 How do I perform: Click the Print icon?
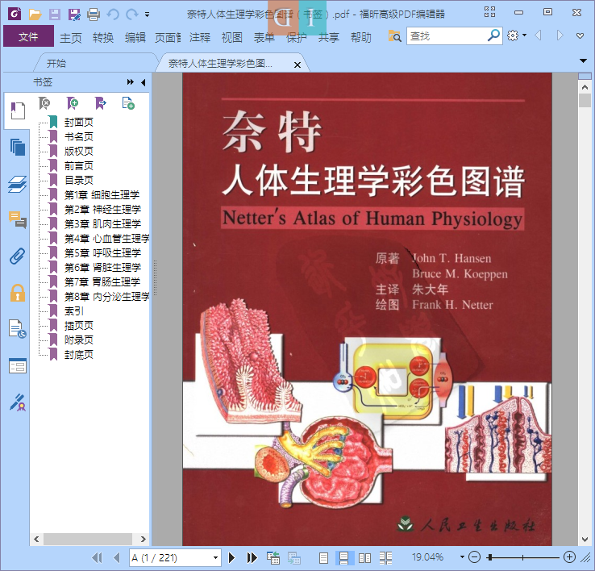pyautogui.click(x=94, y=15)
